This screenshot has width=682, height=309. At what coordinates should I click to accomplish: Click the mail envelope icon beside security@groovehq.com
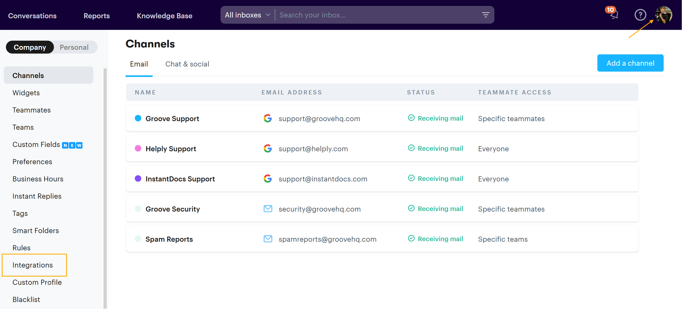pos(268,209)
